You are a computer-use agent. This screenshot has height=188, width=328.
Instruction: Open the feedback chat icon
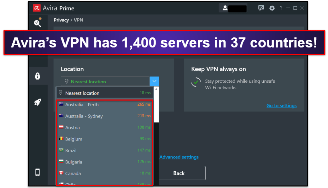point(261,8)
